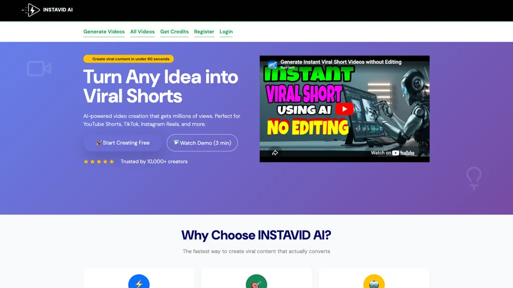Screen dimensions: 513x288
Task: Open the Get Credits menu link
Action: [x=174, y=31]
